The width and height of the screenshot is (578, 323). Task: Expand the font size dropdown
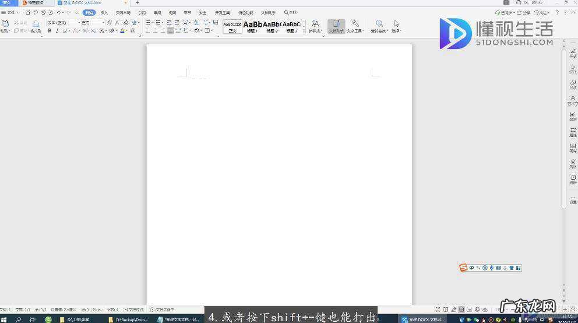(x=103, y=23)
